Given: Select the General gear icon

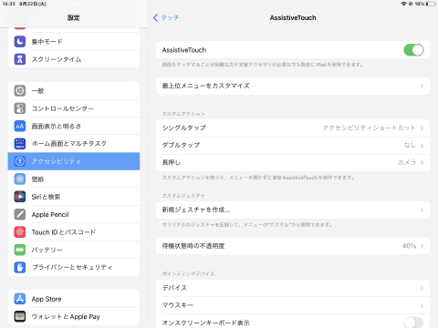Looking at the screenshot, I should (x=20, y=91).
